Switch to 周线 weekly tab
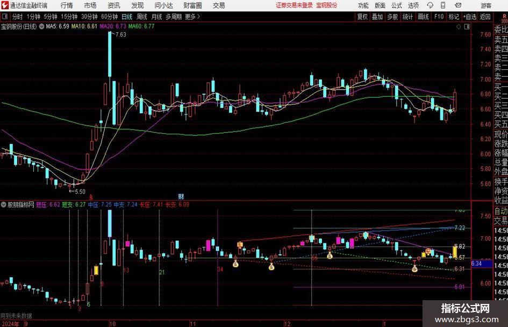Screen dimensions: 508x327 141,17
